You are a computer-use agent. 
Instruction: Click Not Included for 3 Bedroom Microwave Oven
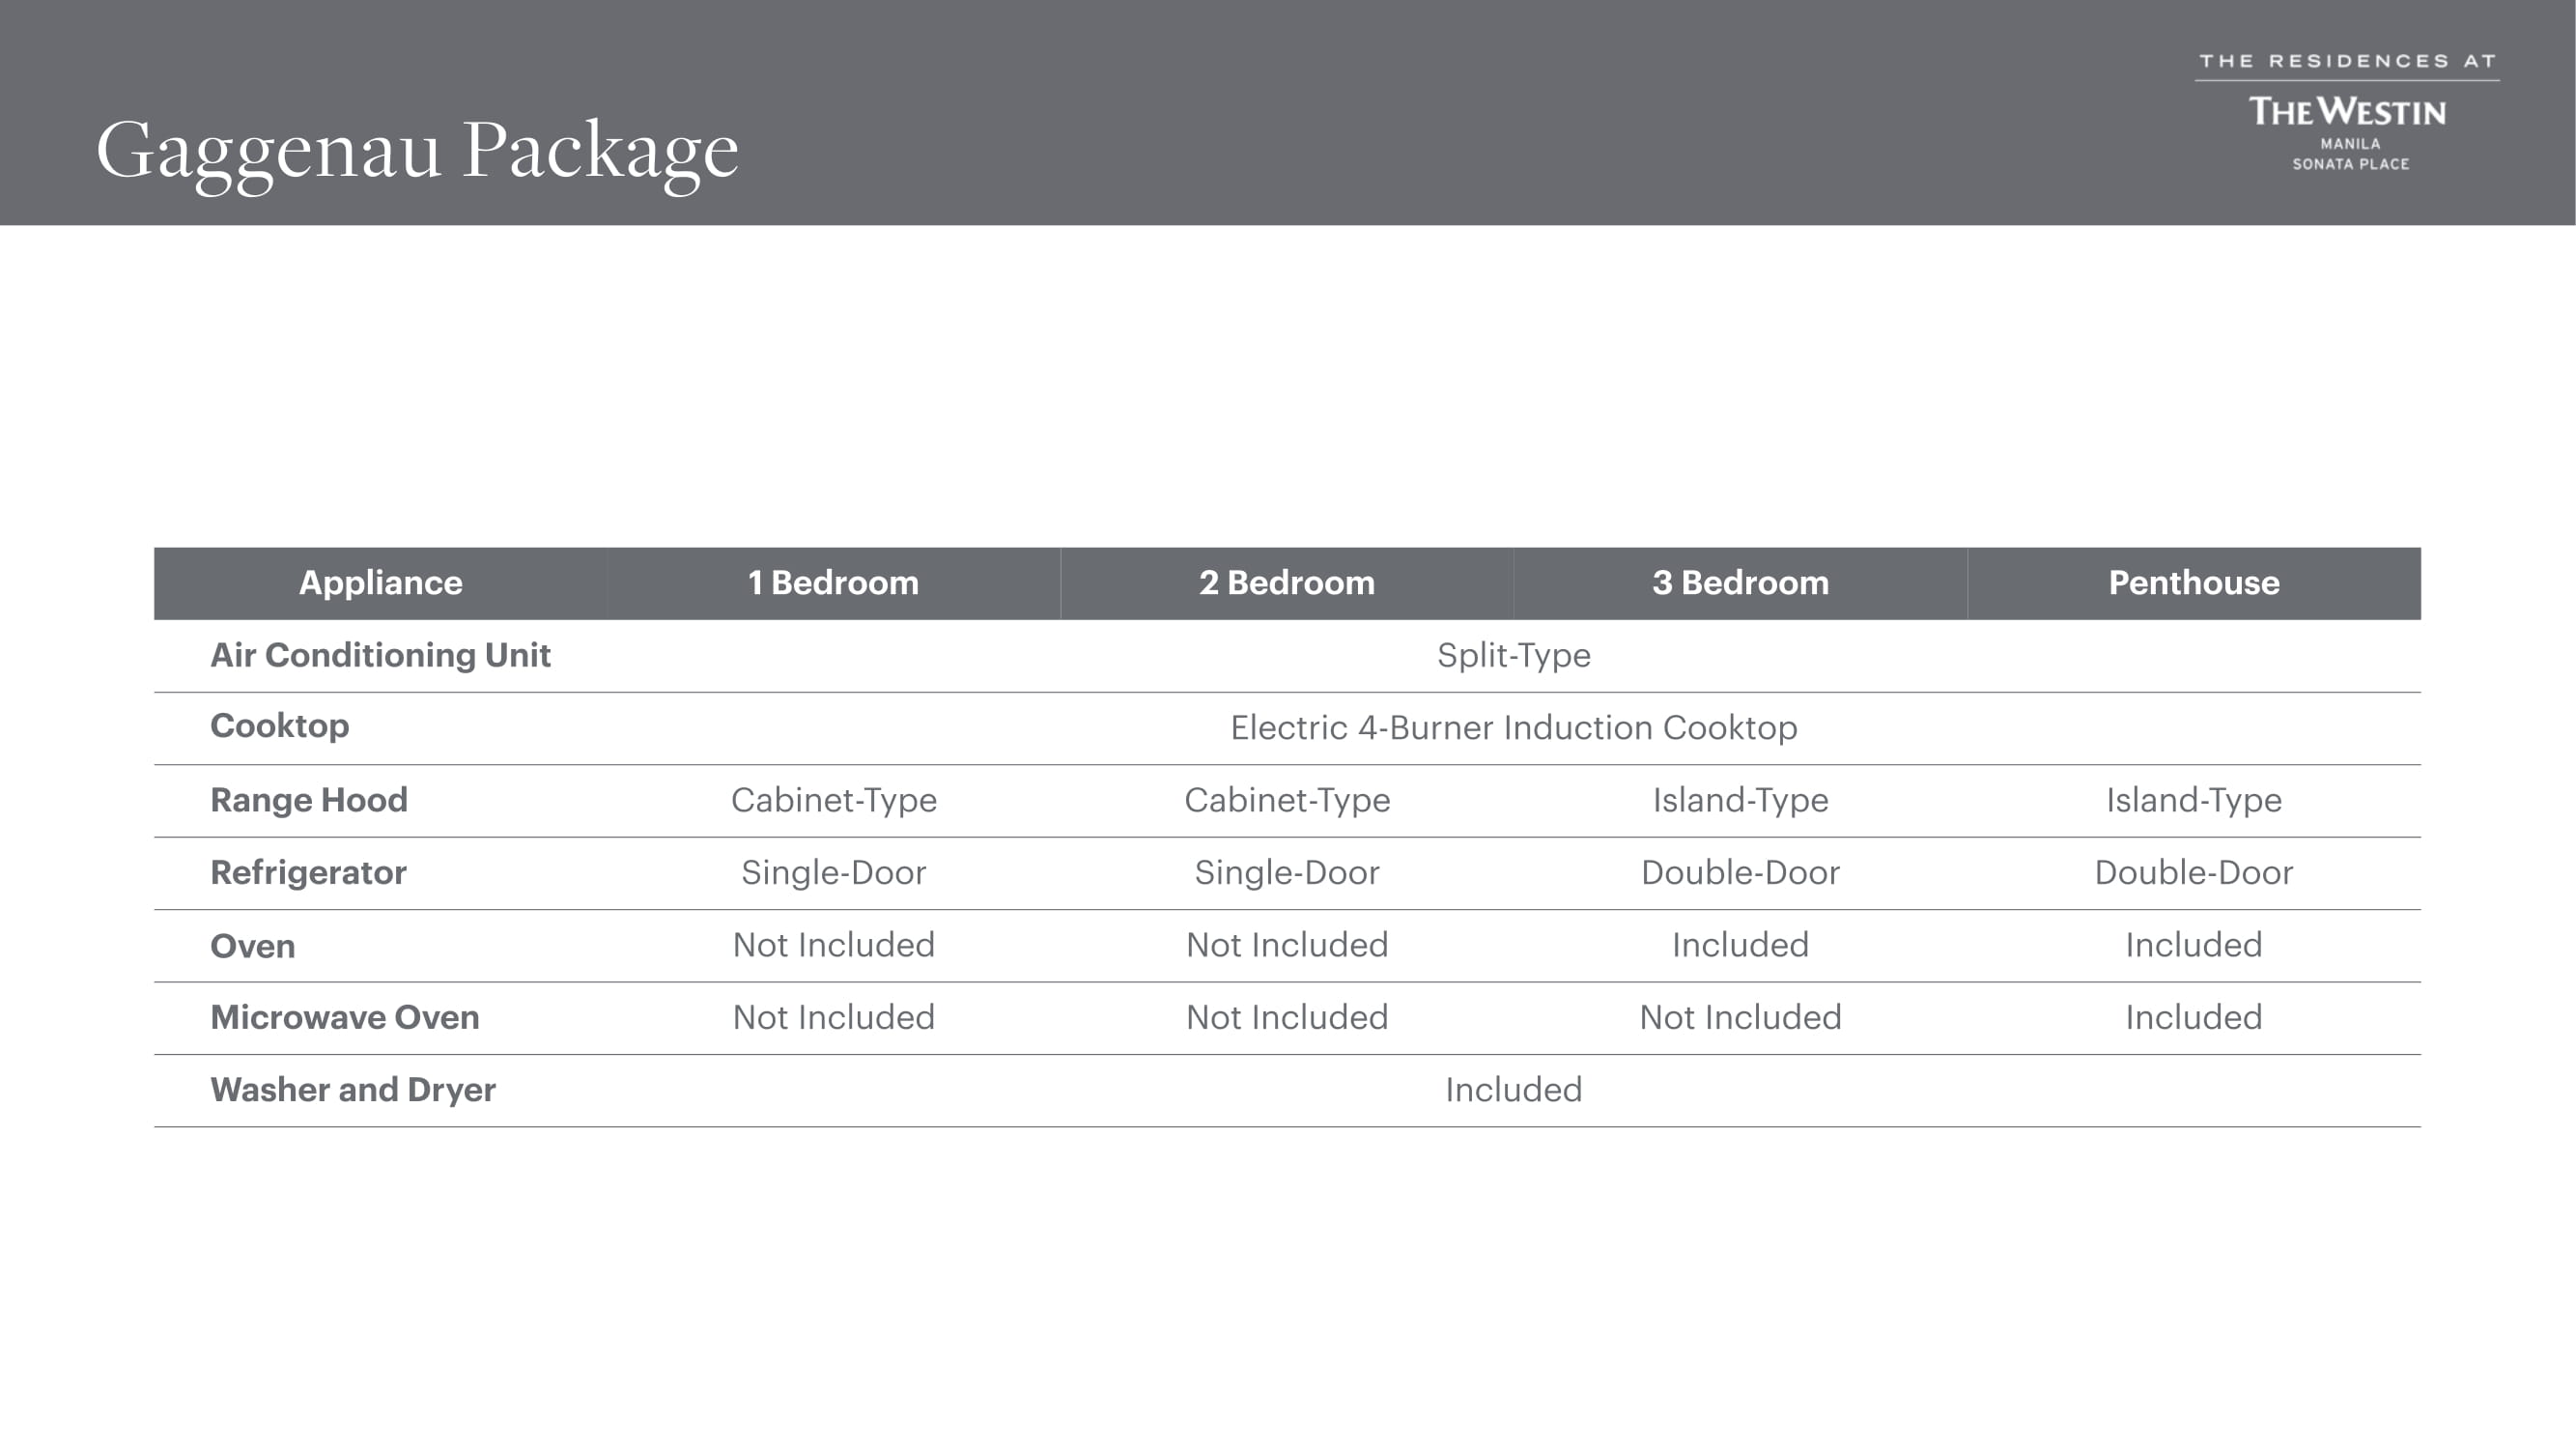(x=1740, y=1017)
